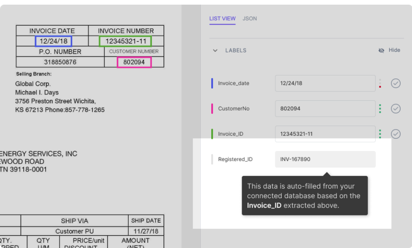
Task: Click the pink color bar beside CustomerNo
Action: (x=212, y=108)
